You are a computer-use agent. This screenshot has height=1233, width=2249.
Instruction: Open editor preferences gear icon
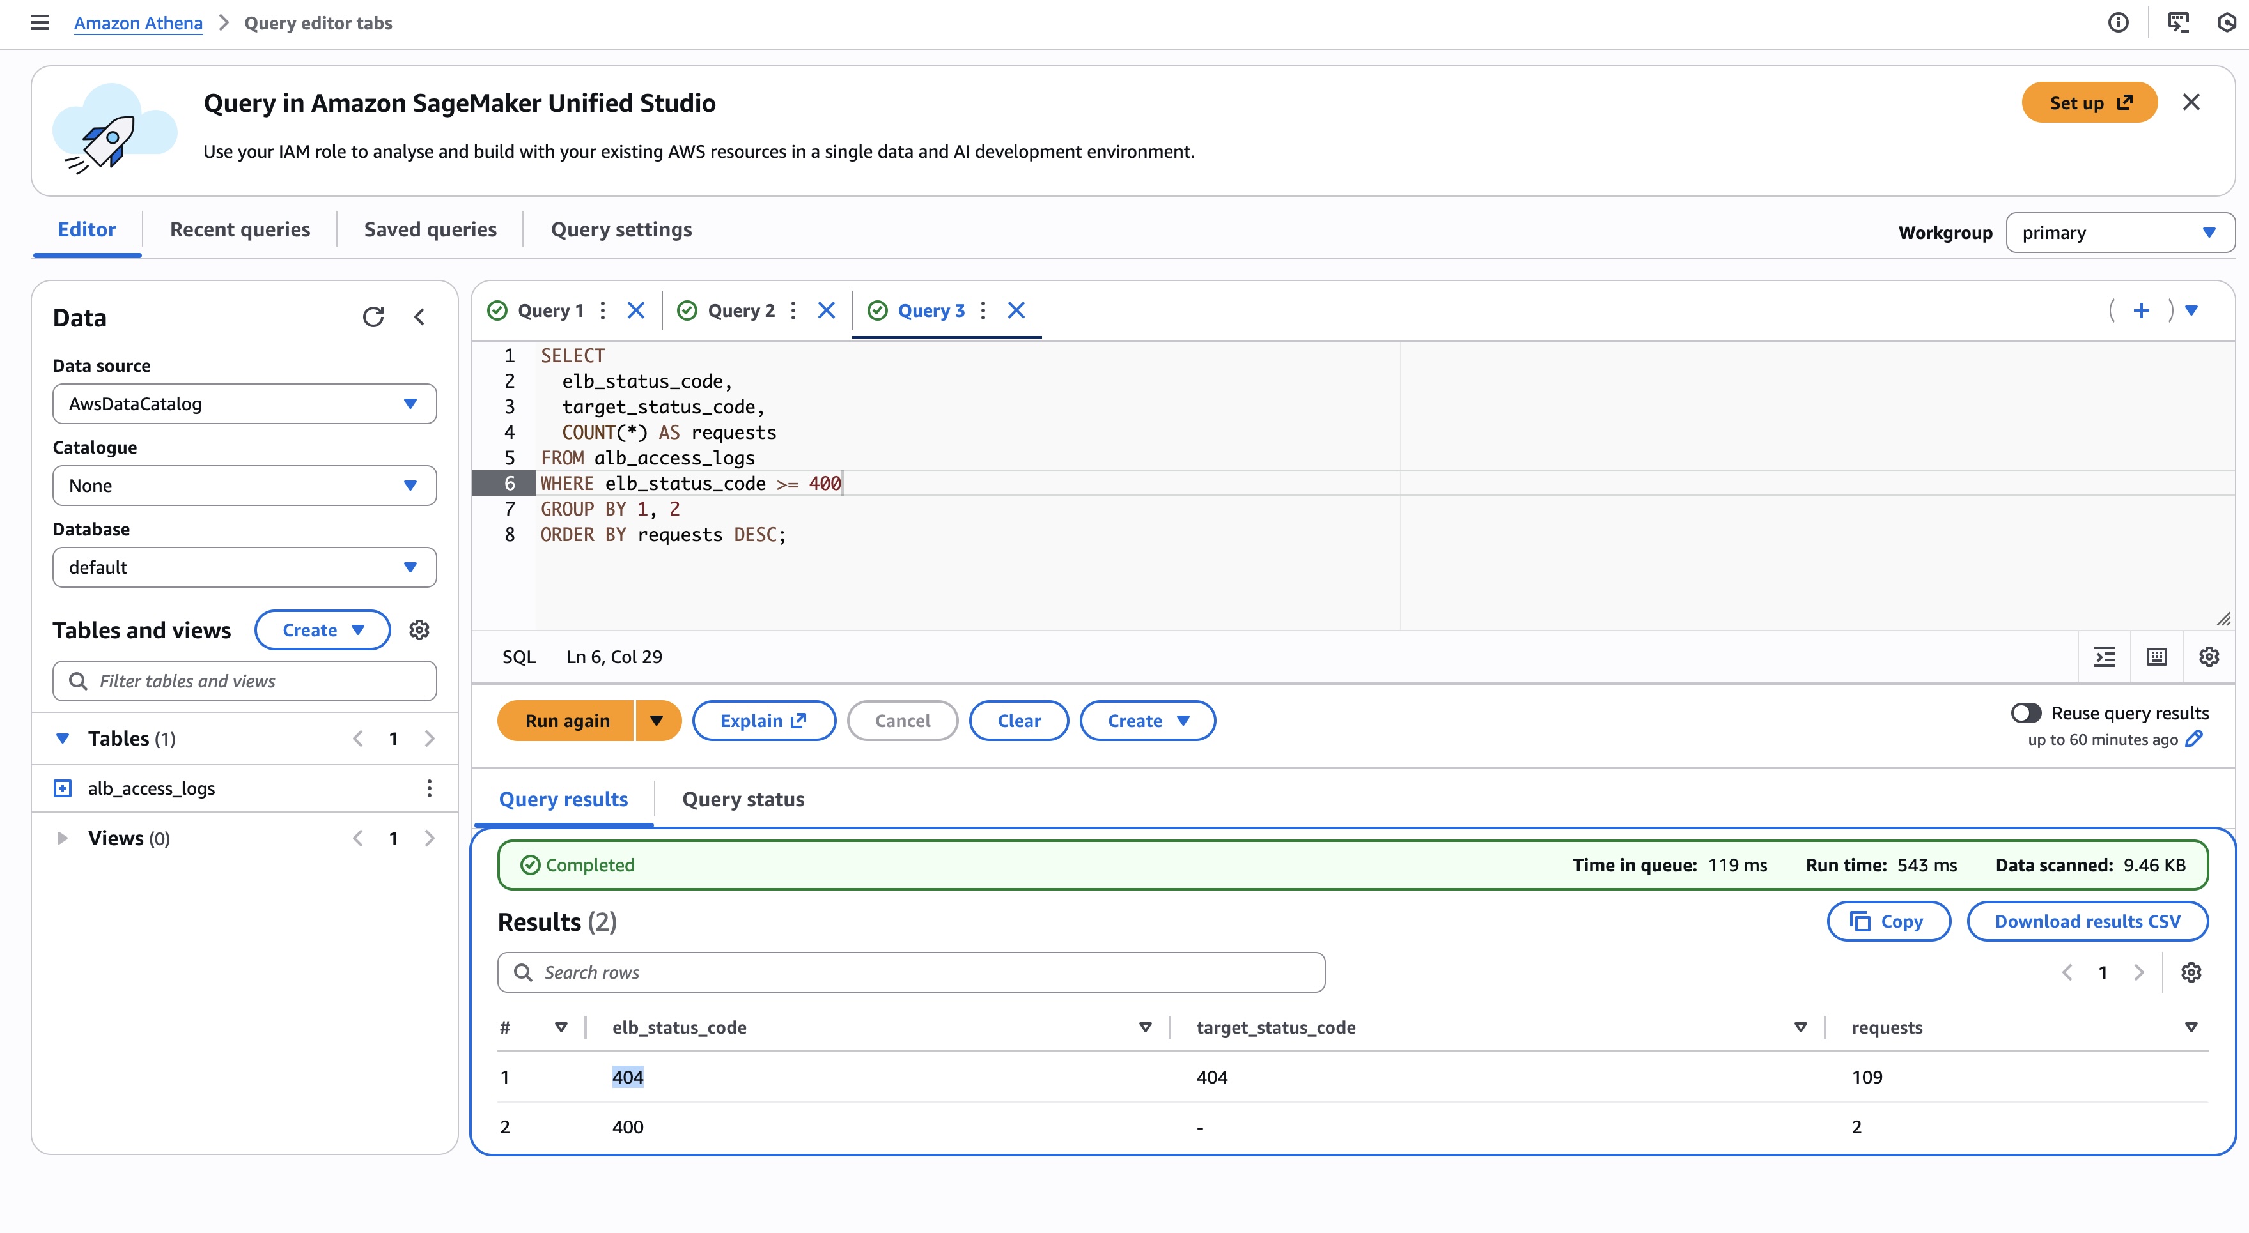pyautogui.click(x=2209, y=657)
